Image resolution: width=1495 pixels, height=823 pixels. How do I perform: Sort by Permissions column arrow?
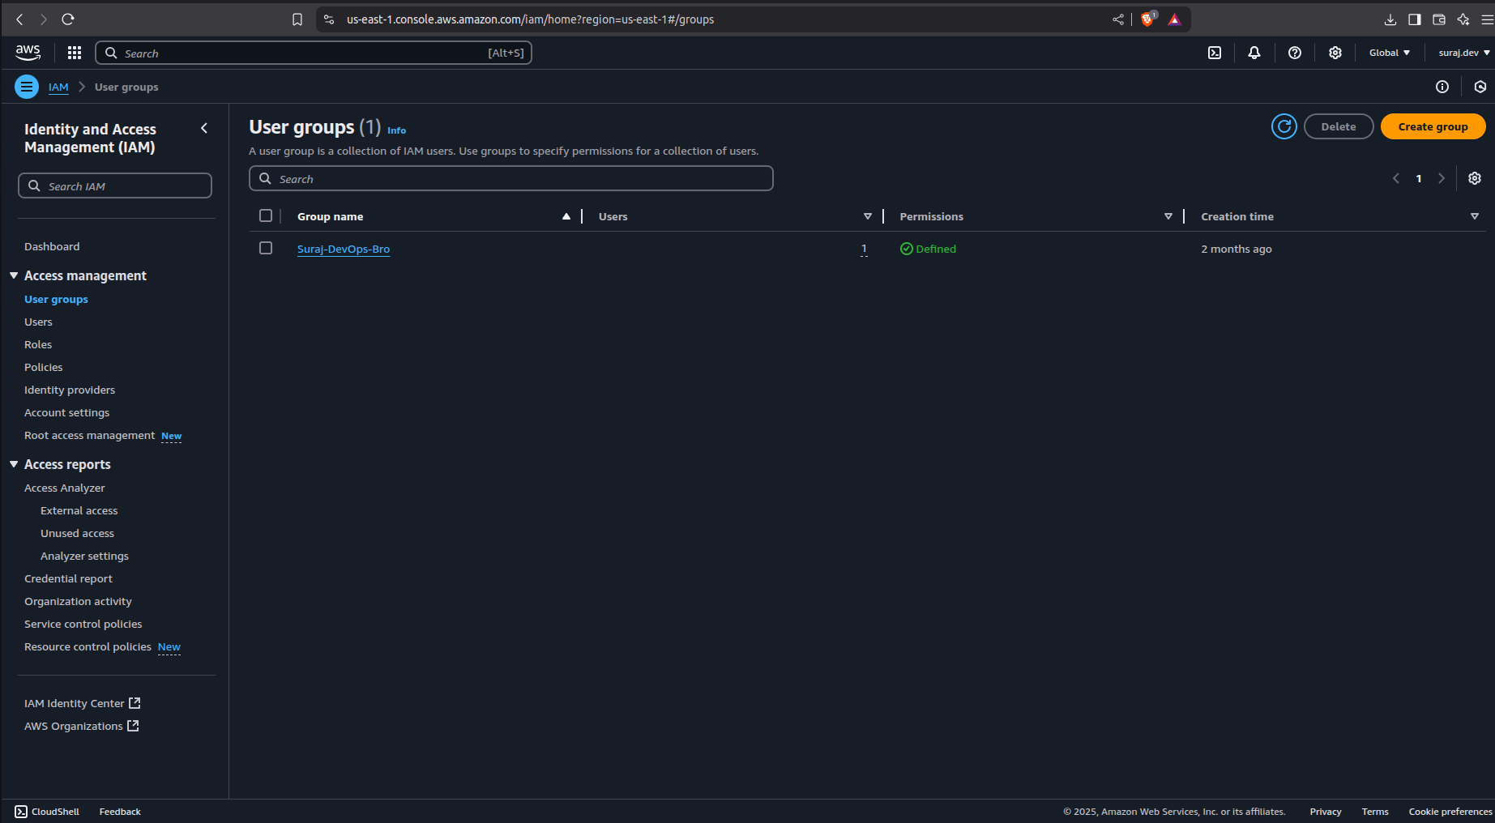(1168, 216)
